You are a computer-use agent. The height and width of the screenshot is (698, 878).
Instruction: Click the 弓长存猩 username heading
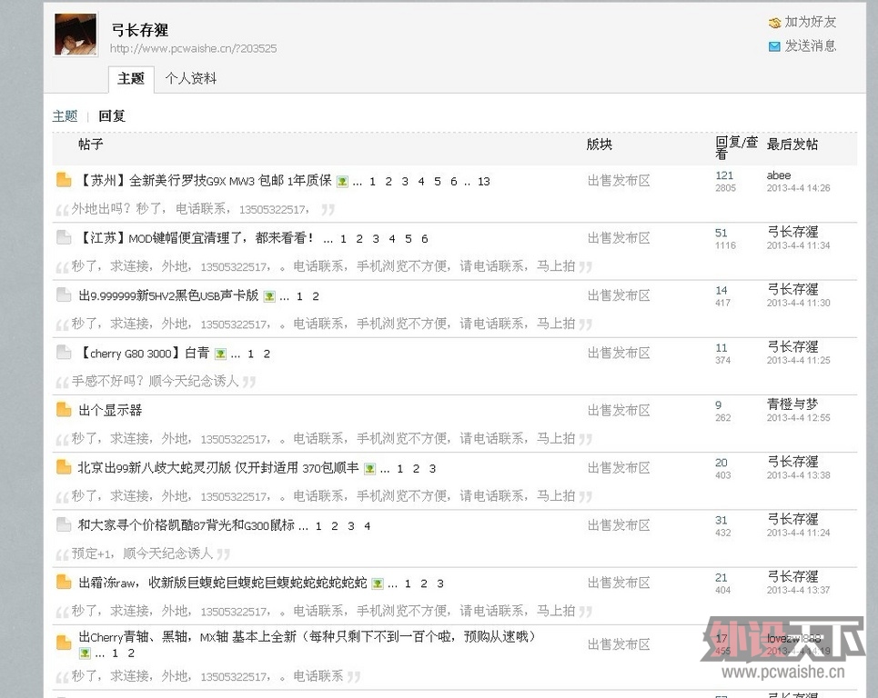point(139,30)
